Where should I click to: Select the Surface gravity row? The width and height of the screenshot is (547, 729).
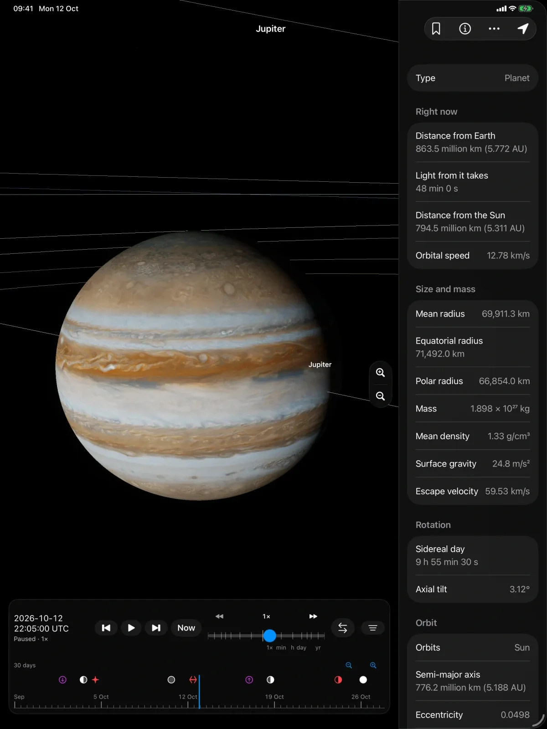tap(473, 464)
